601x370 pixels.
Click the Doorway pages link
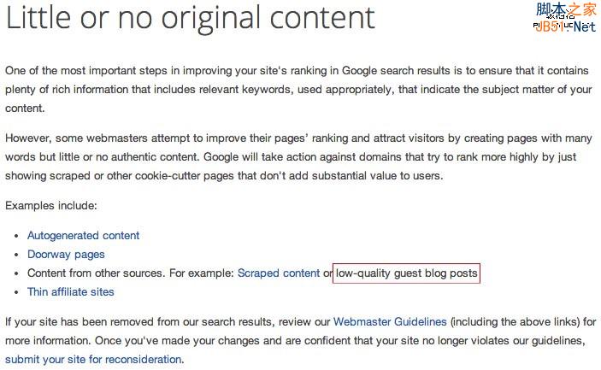coord(66,255)
